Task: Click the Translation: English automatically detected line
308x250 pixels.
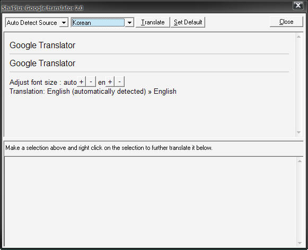Action: (x=93, y=92)
